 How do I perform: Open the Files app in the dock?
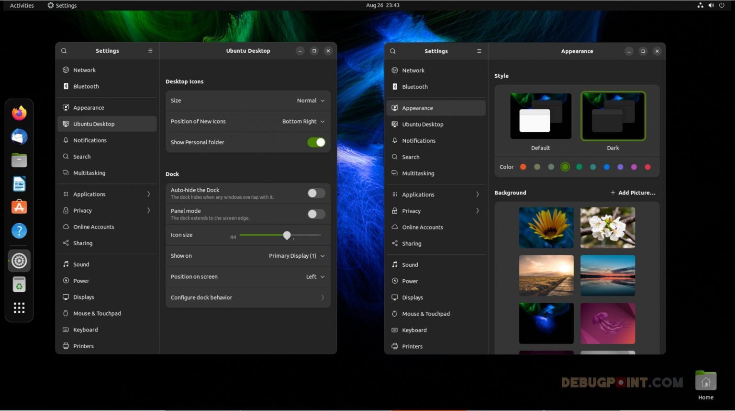(19, 160)
